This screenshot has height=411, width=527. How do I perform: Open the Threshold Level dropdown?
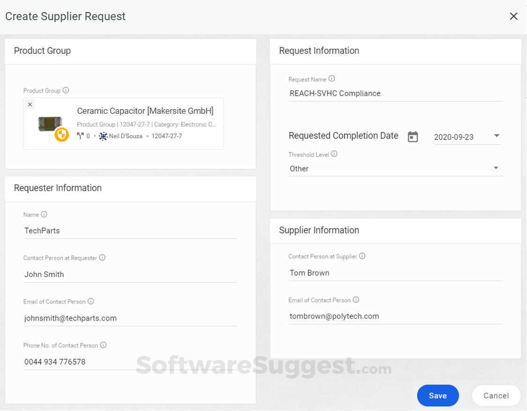496,168
